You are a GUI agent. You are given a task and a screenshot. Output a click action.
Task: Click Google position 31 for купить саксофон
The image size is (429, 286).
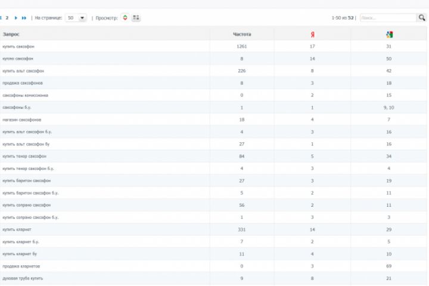pos(388,46)
